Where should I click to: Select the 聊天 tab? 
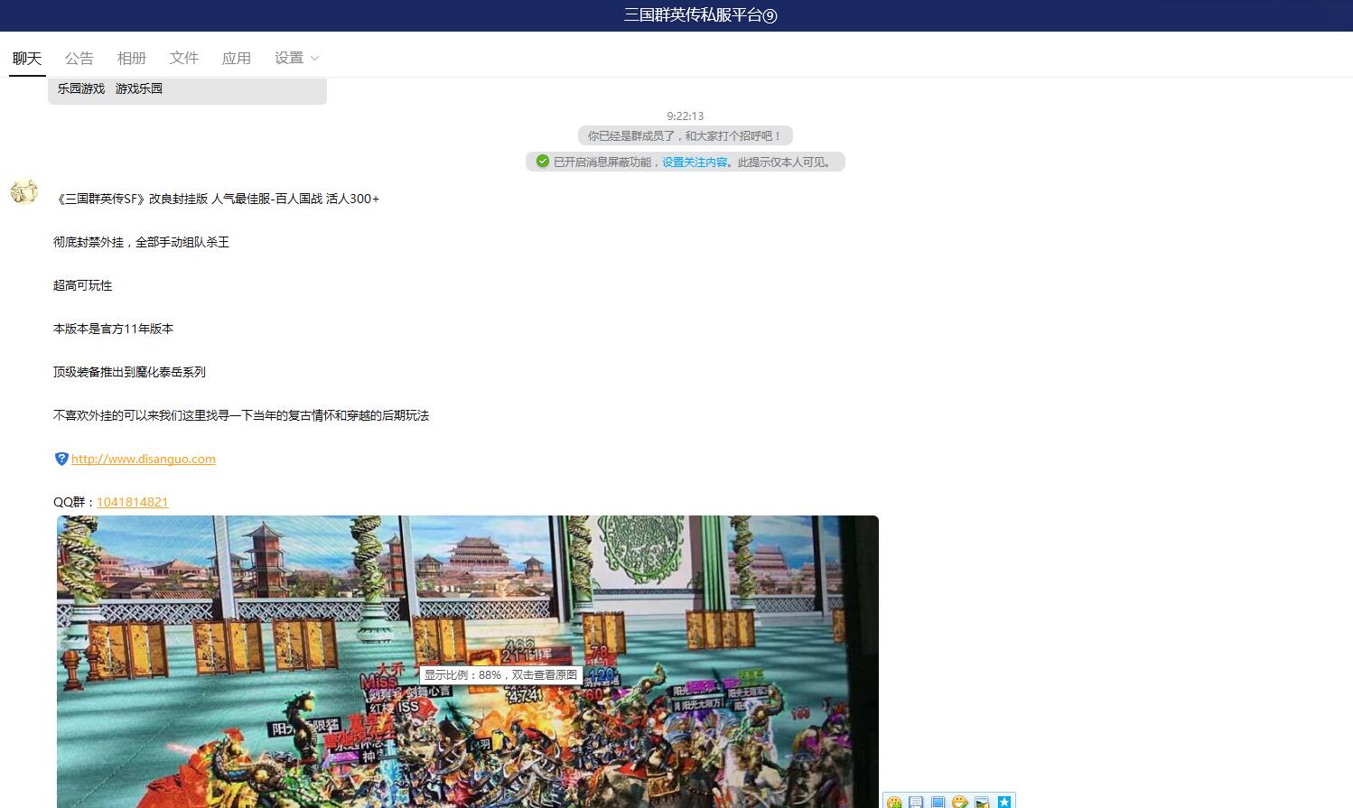(27, 58)
